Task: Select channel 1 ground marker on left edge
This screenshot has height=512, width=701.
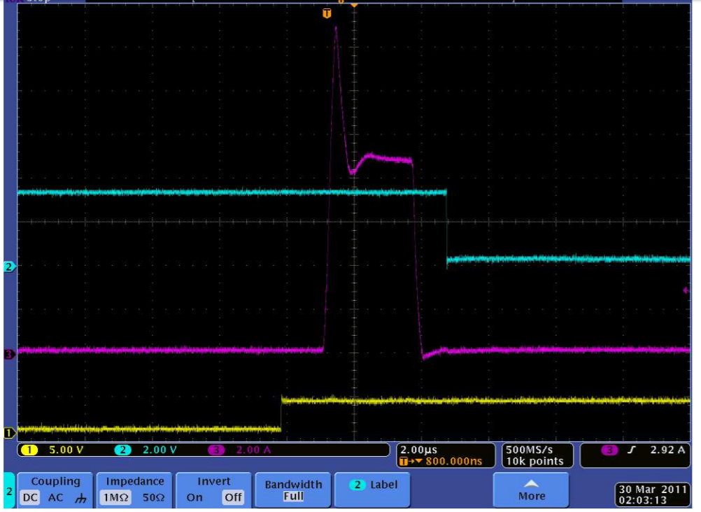Action: pos(8,433)
